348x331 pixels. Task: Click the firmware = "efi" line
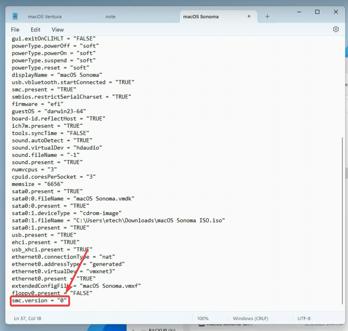pos(38,104)
